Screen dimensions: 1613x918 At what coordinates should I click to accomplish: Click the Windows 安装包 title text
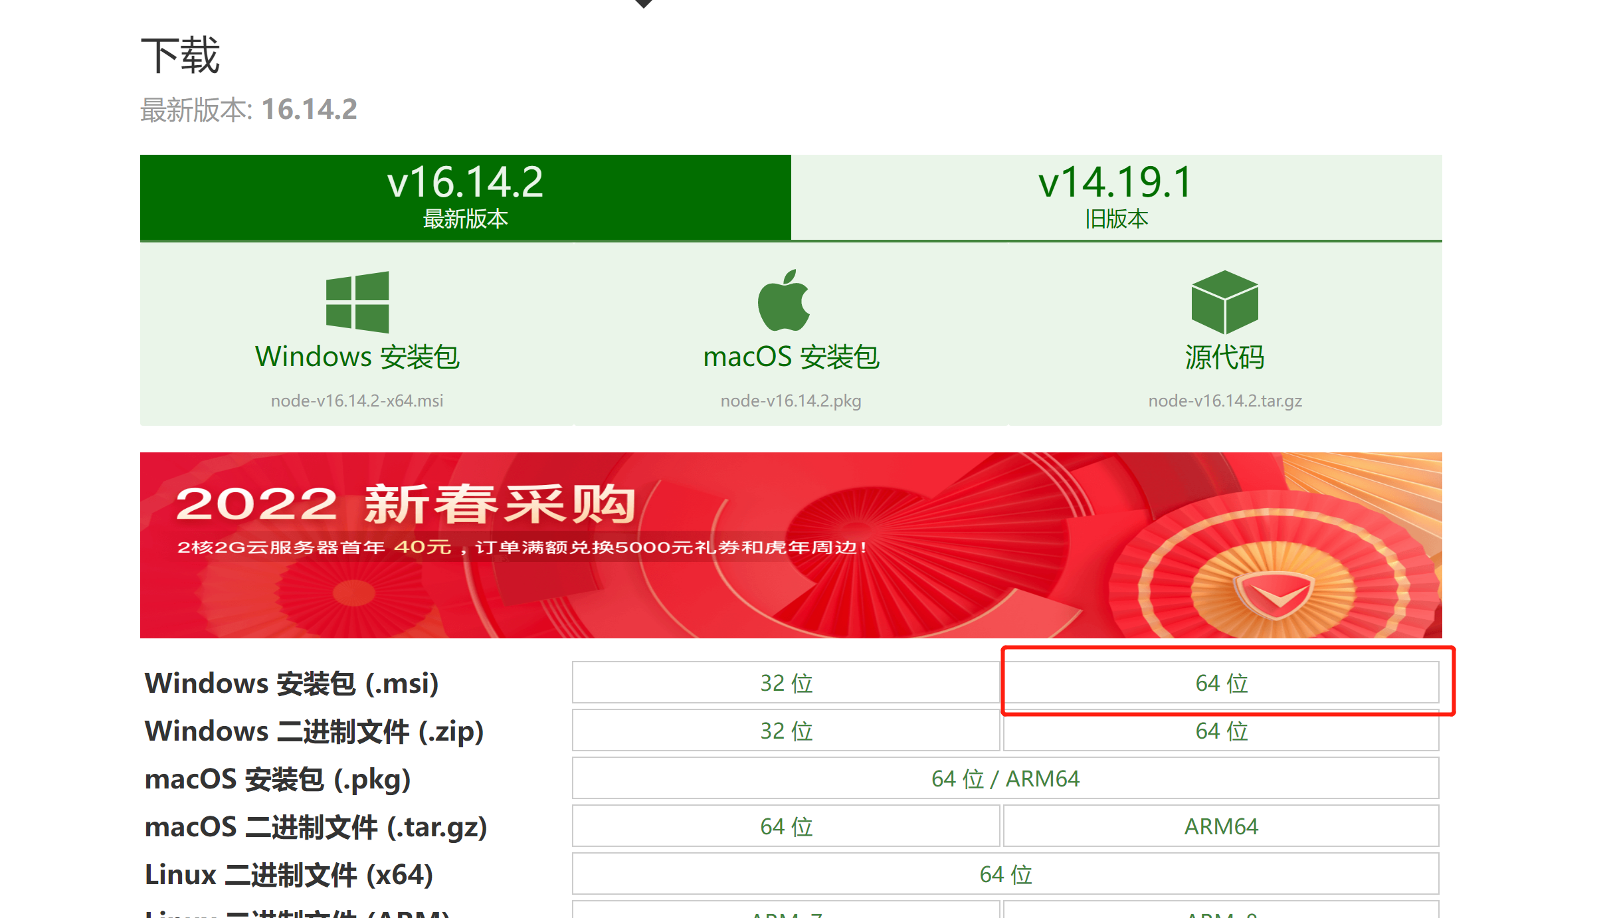(x=357, y=357)
